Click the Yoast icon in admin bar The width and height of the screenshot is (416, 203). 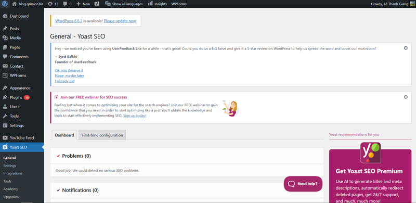pyautogui.click(x=97, y=4)
